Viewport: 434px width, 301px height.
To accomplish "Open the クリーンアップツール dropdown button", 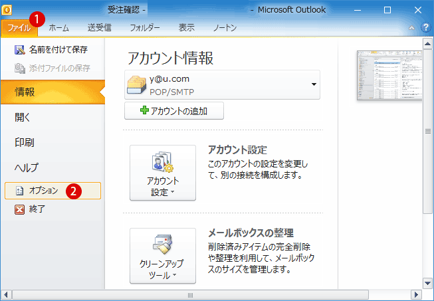I will pos(163,256).
